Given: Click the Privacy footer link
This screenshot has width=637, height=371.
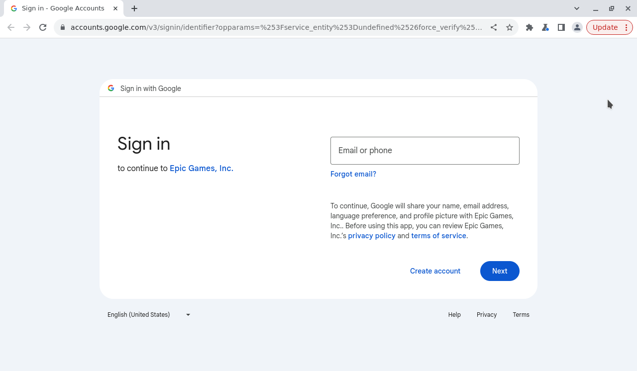Looking at the screenshot, I should point(487,315).
